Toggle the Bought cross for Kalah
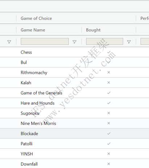Image resolution: width=149 pixels, height=168 pixels. 109,82
